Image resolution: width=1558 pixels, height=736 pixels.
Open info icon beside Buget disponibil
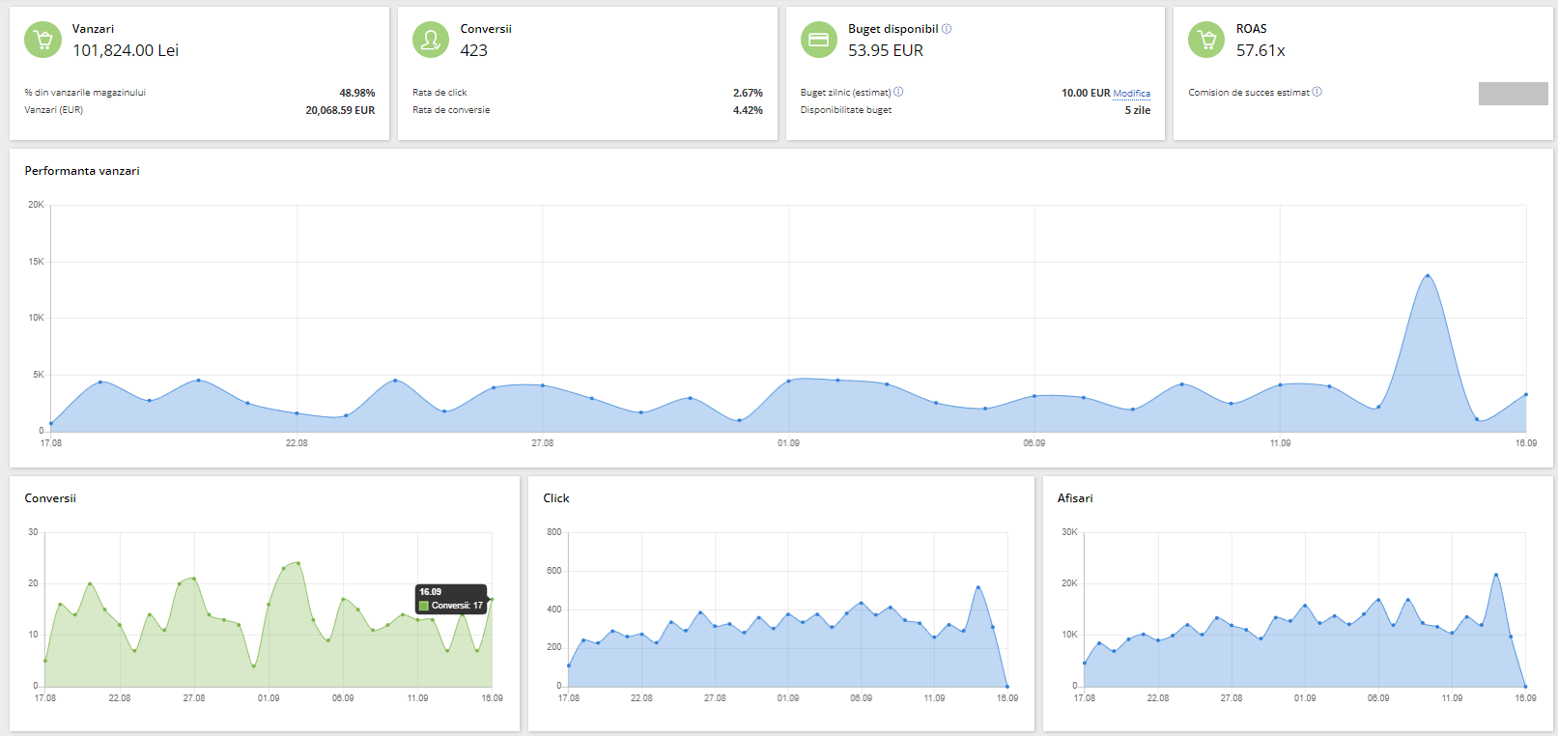pos(947,29)
